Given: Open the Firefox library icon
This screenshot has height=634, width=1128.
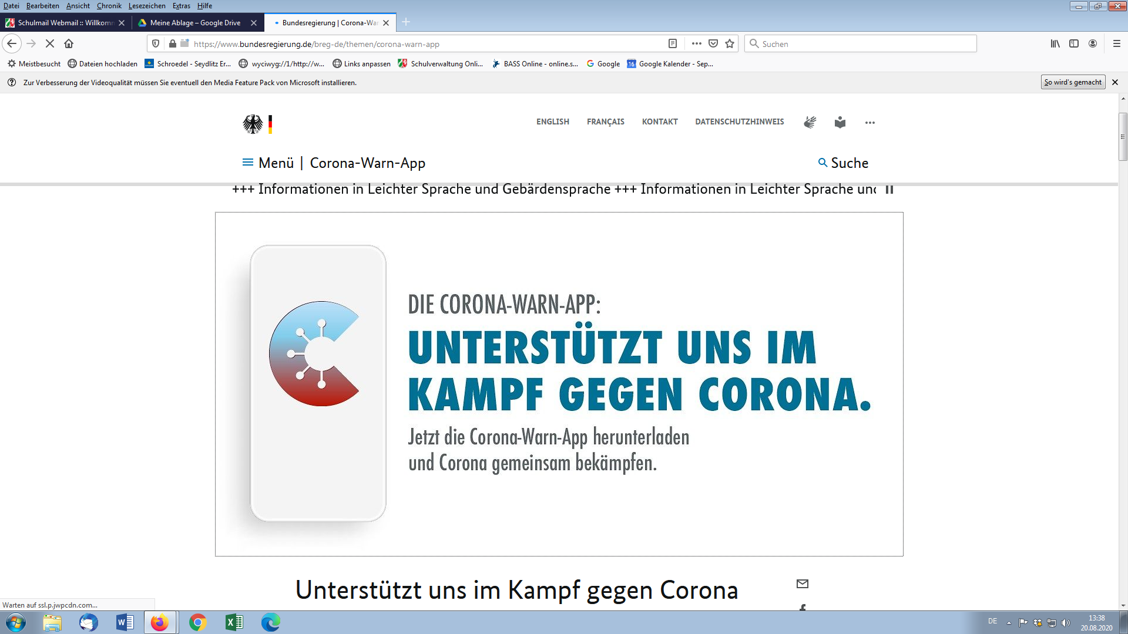Looking at the screenshot, I should pyautogui.click(x=1055, y=43).
